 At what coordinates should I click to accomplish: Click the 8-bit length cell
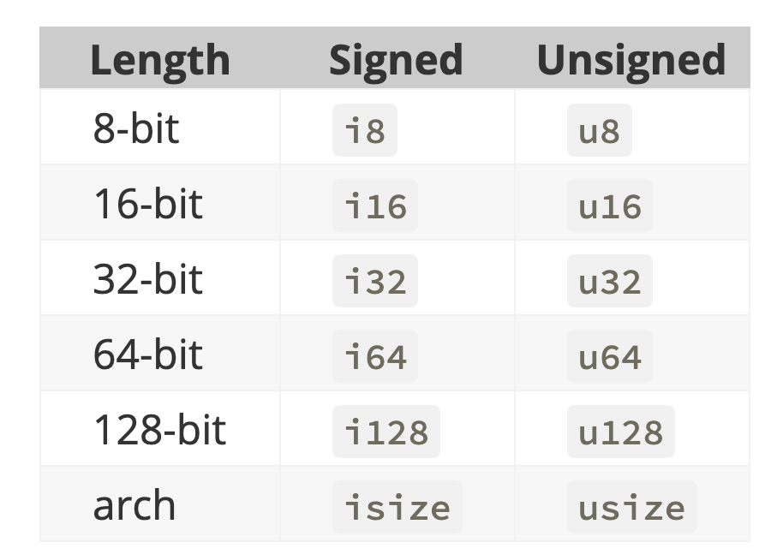(x=136, y=128)
